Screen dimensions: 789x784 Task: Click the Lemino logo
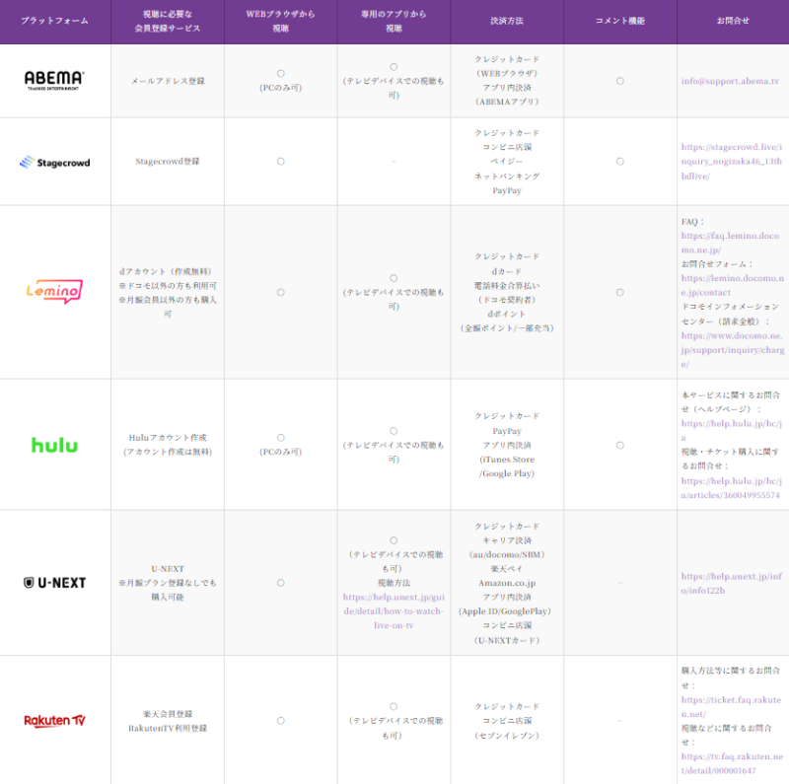[x=54, y=292]
